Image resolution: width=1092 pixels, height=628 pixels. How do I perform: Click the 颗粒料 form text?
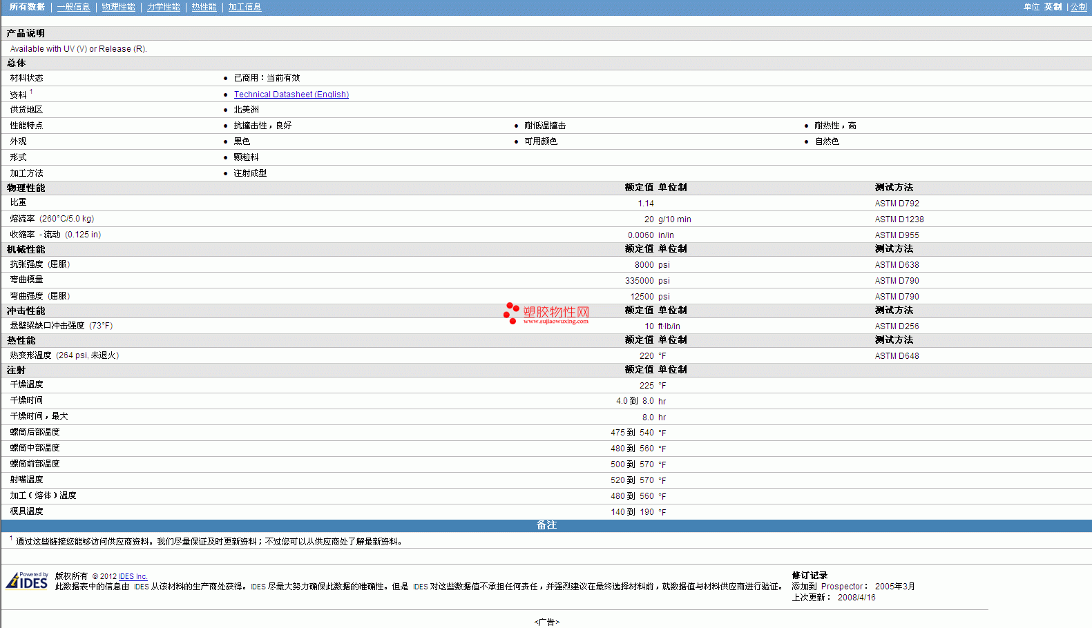pos(246,157)
